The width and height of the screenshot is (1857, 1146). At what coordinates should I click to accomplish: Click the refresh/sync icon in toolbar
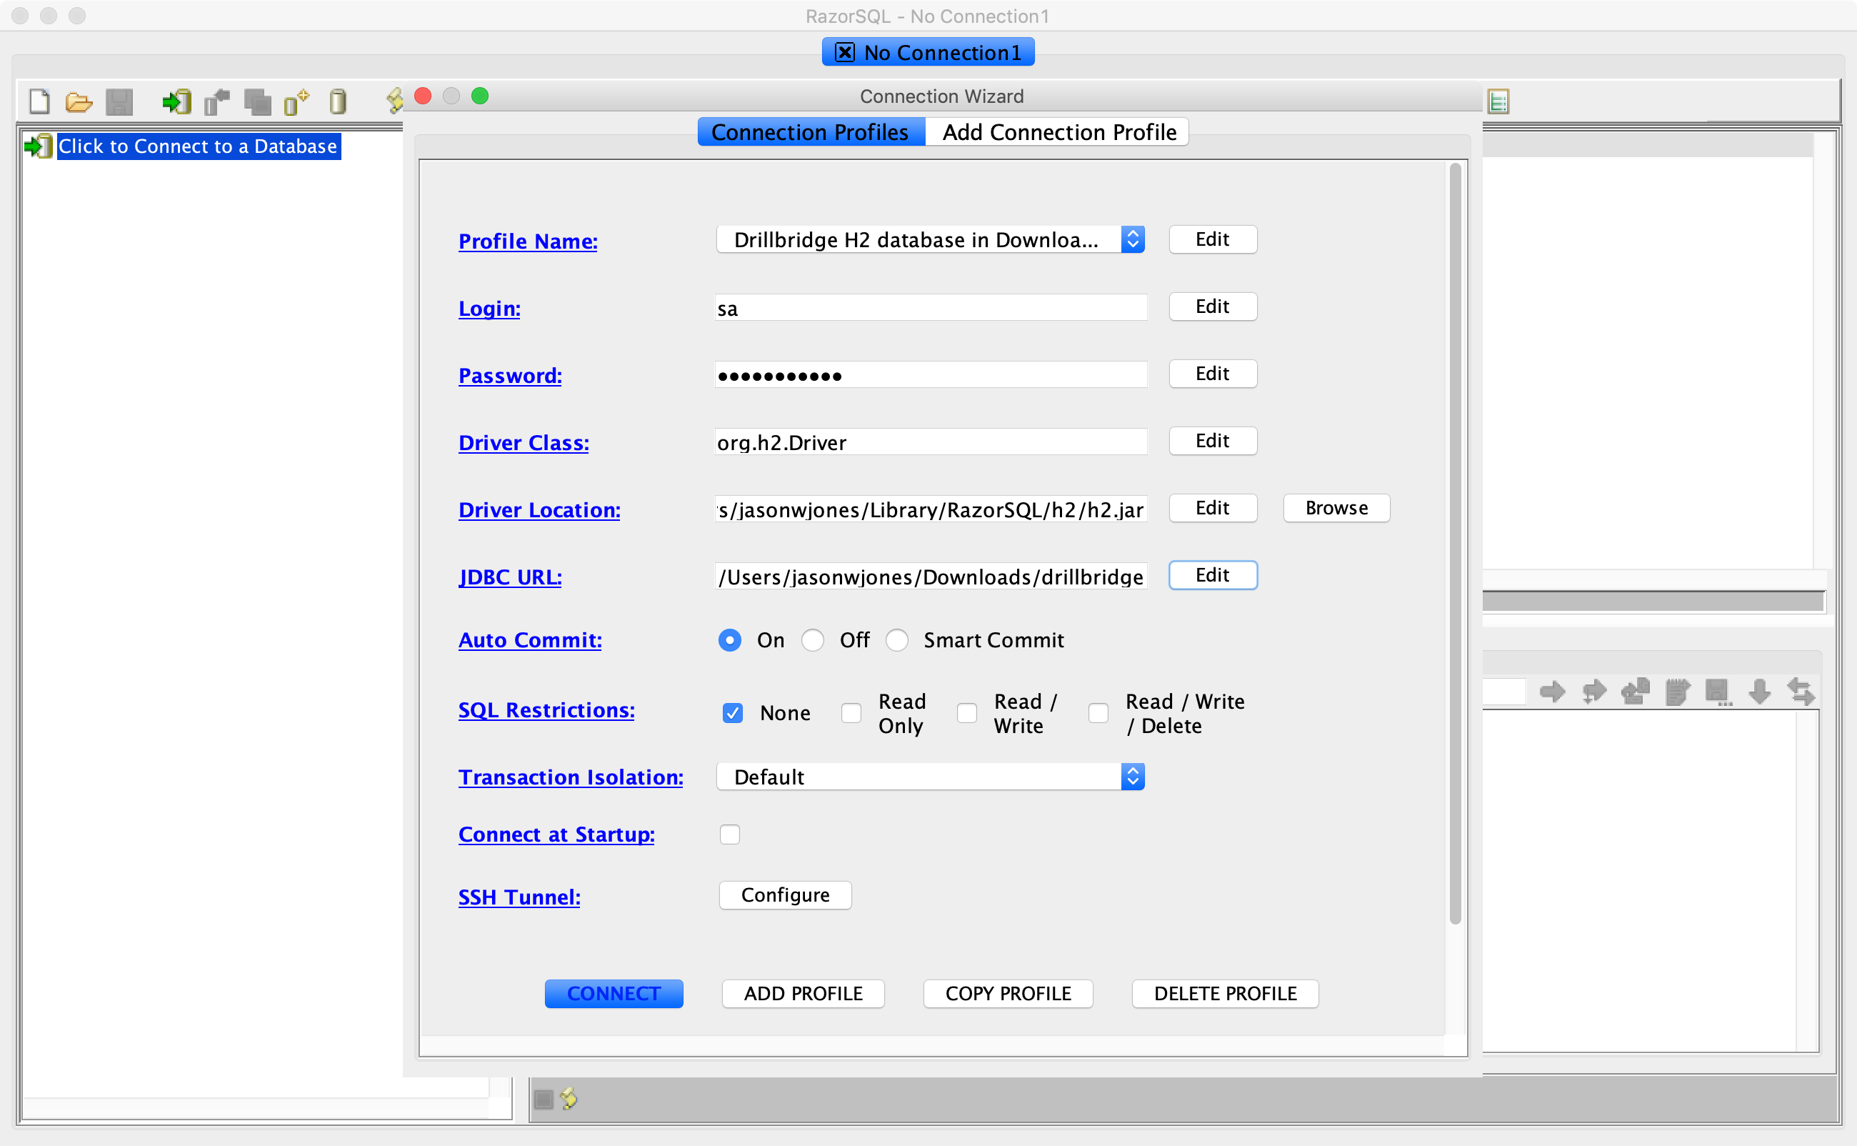pyautogui.click(x=1803, y=692)
